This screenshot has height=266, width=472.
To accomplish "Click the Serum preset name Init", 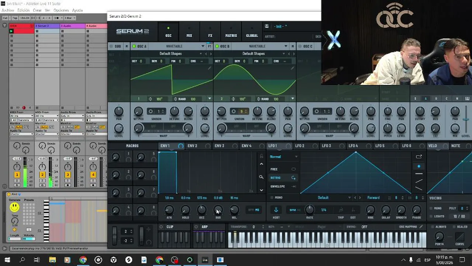I will tap(280, 26).
